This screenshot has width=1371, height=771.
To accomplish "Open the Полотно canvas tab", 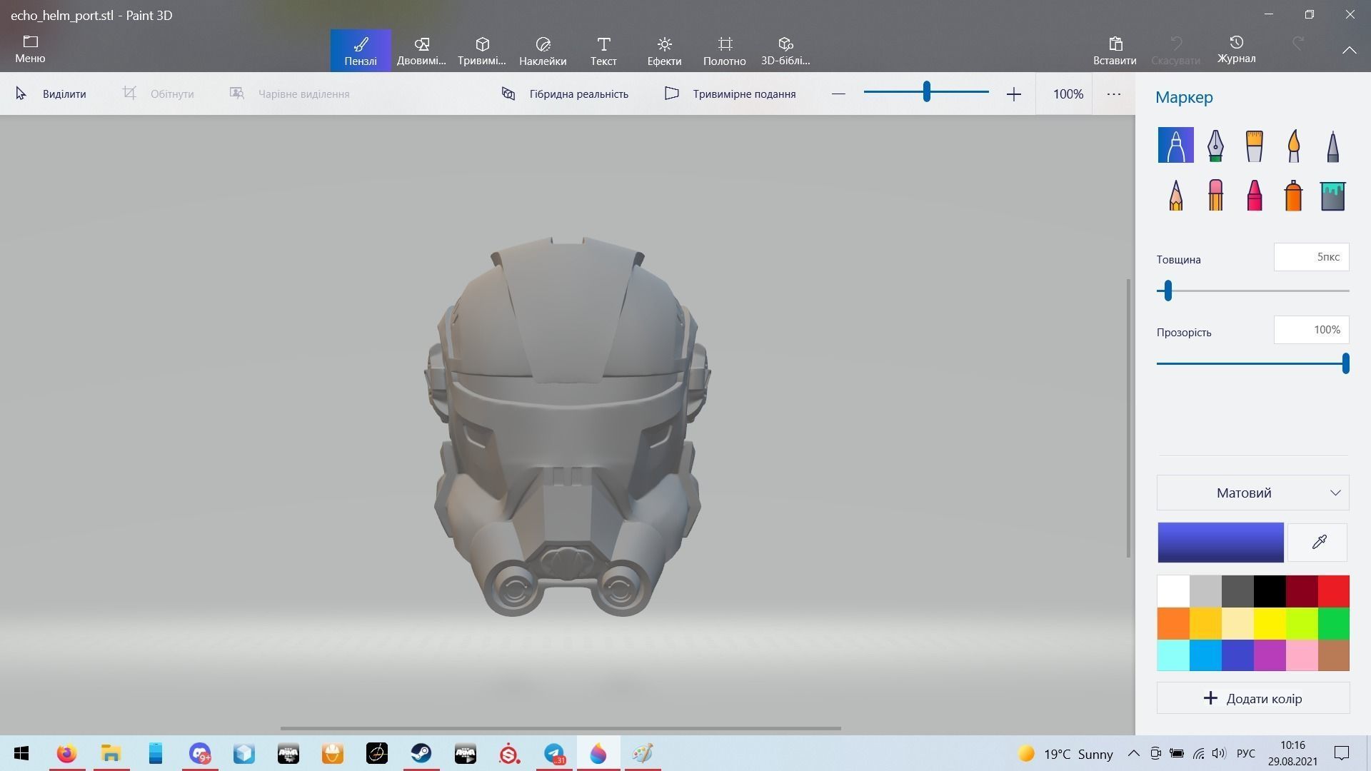I will pos(725,51).
